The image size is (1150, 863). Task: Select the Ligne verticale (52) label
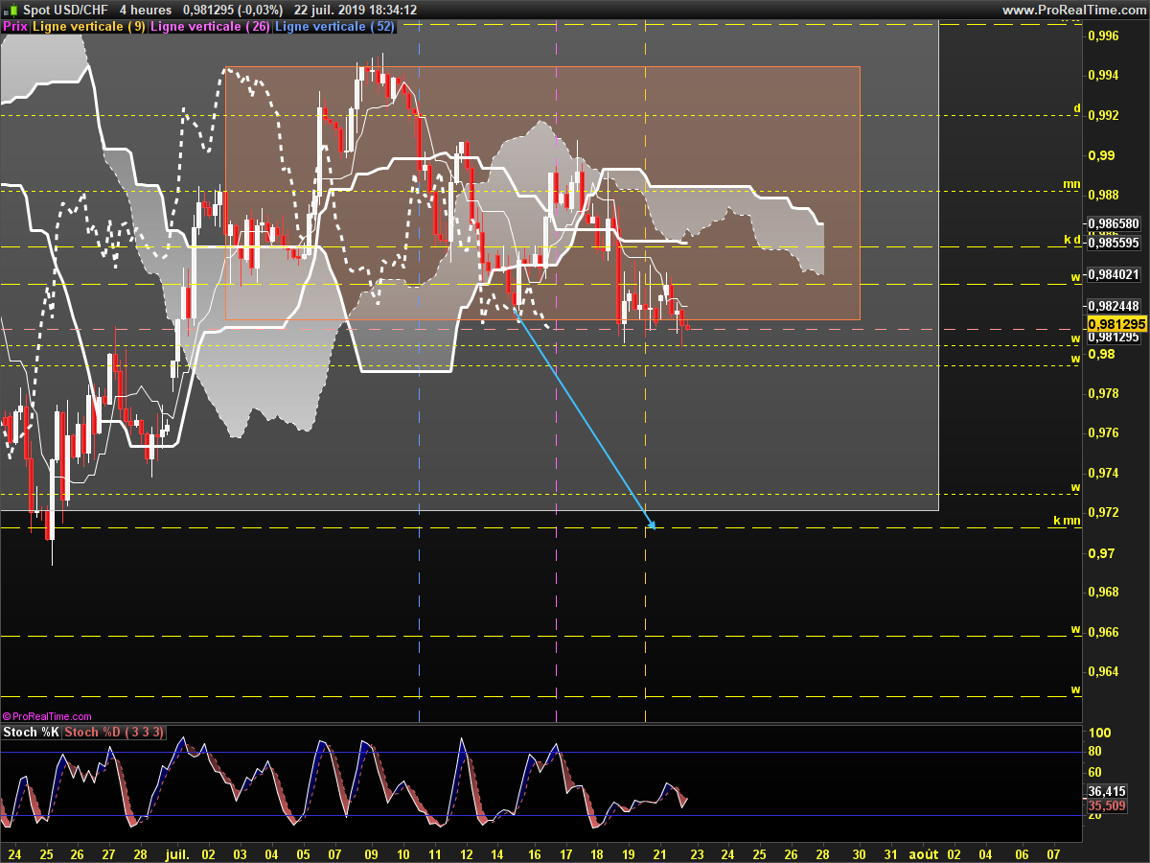(334, 27)
